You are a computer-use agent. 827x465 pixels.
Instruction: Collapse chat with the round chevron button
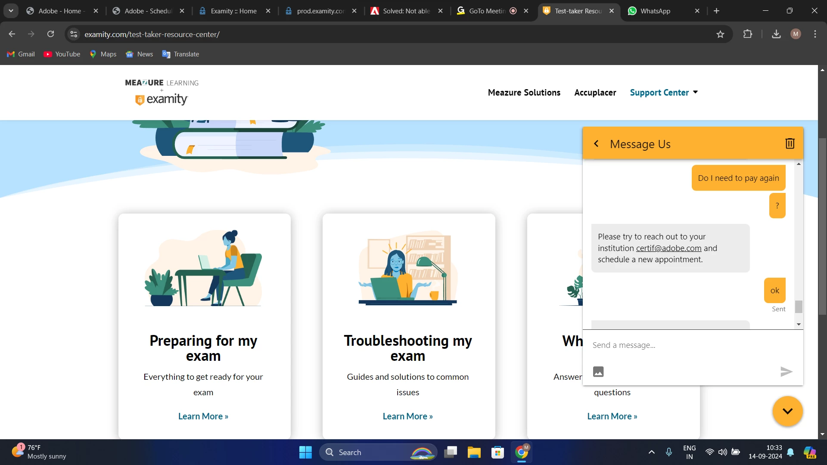[x=787, y=411]
